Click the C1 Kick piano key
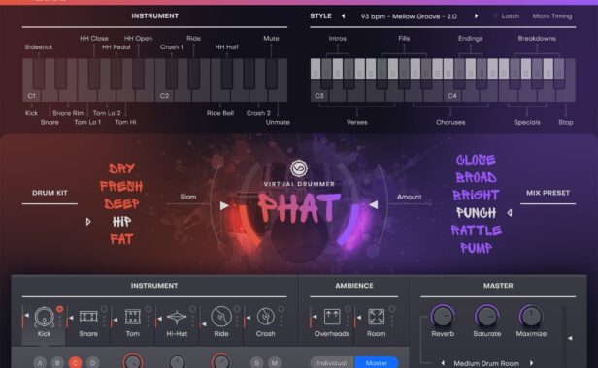Image resolution: width=598 pixels, height=368 pixels. pos(31,95)
